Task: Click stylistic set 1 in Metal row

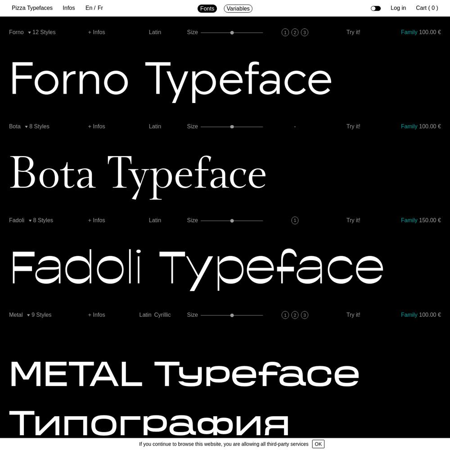Action: pyautogui.click(x=285, y=315)
